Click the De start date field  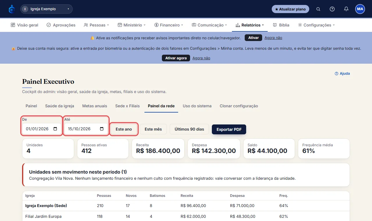[x=42, y=129]
